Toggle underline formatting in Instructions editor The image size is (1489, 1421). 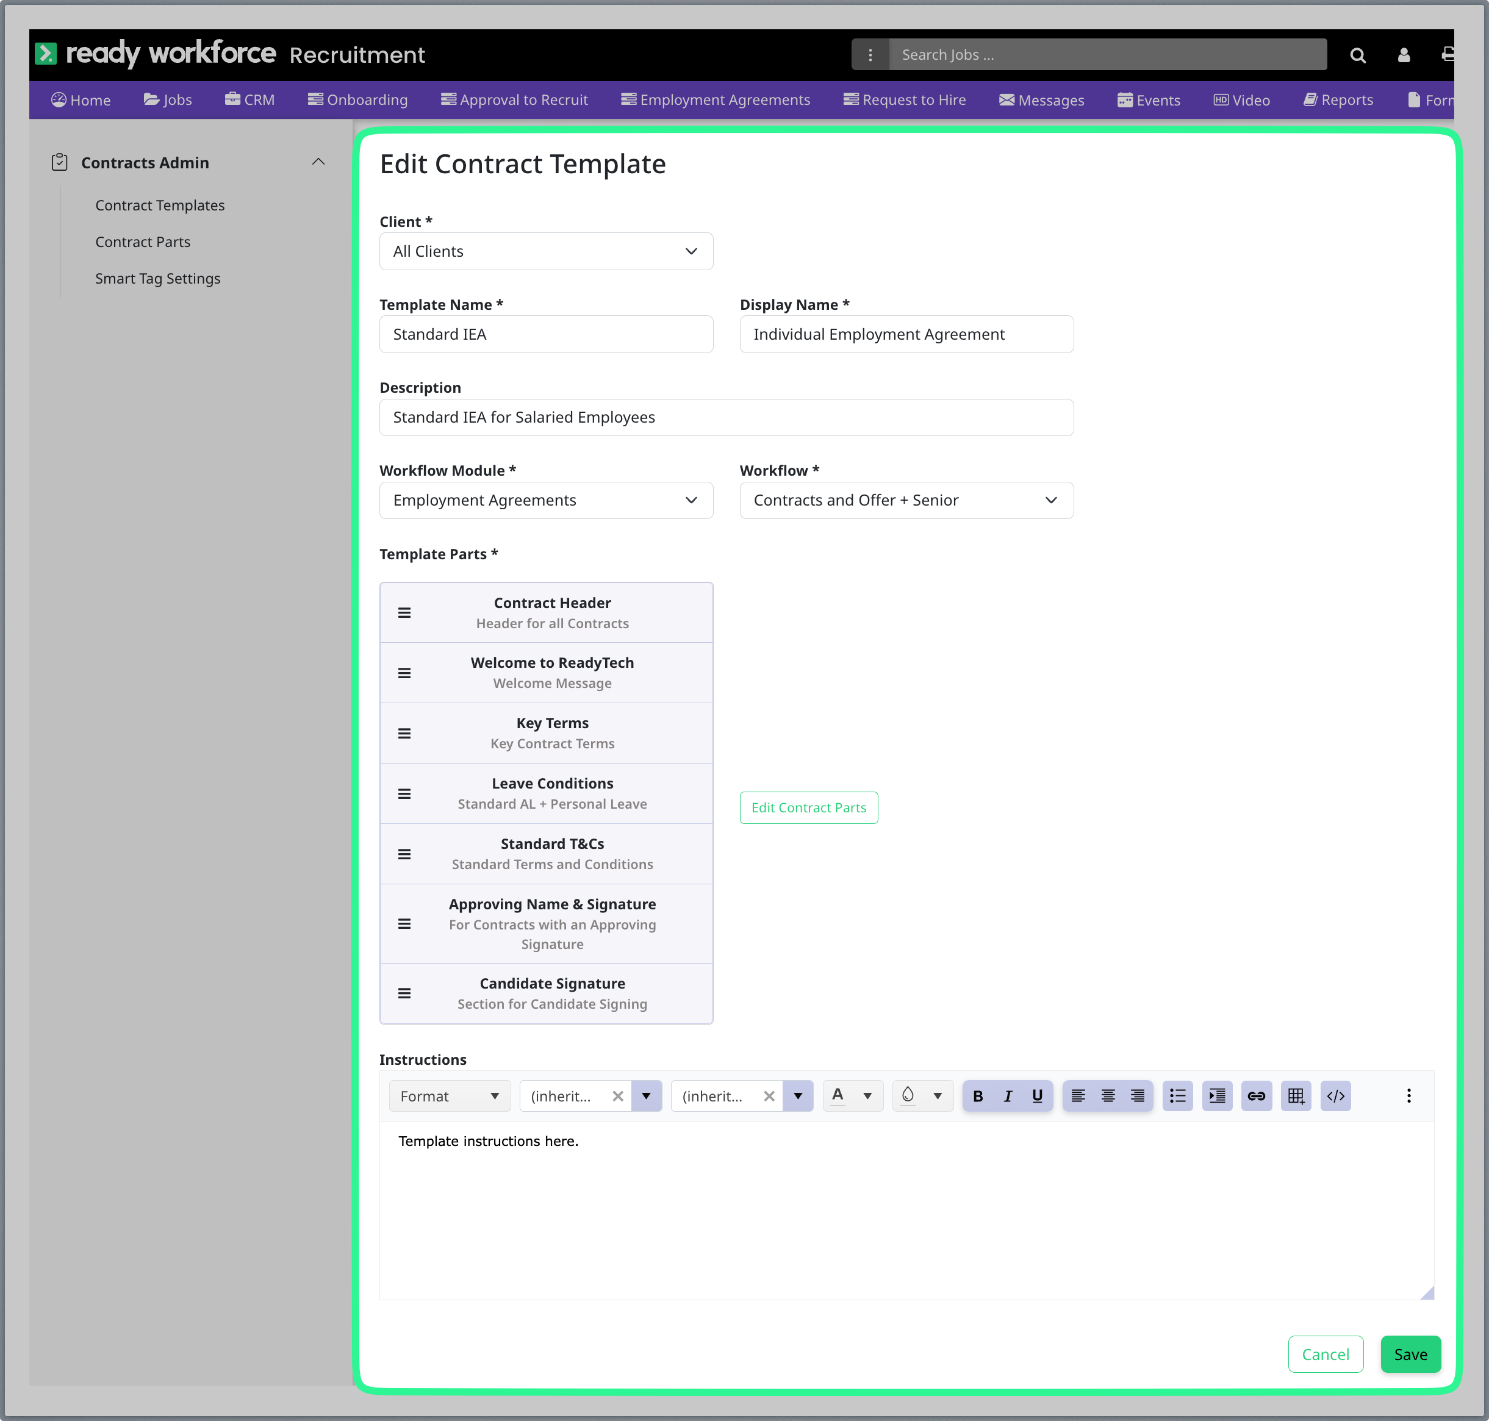click(x=1038, y=1096)
